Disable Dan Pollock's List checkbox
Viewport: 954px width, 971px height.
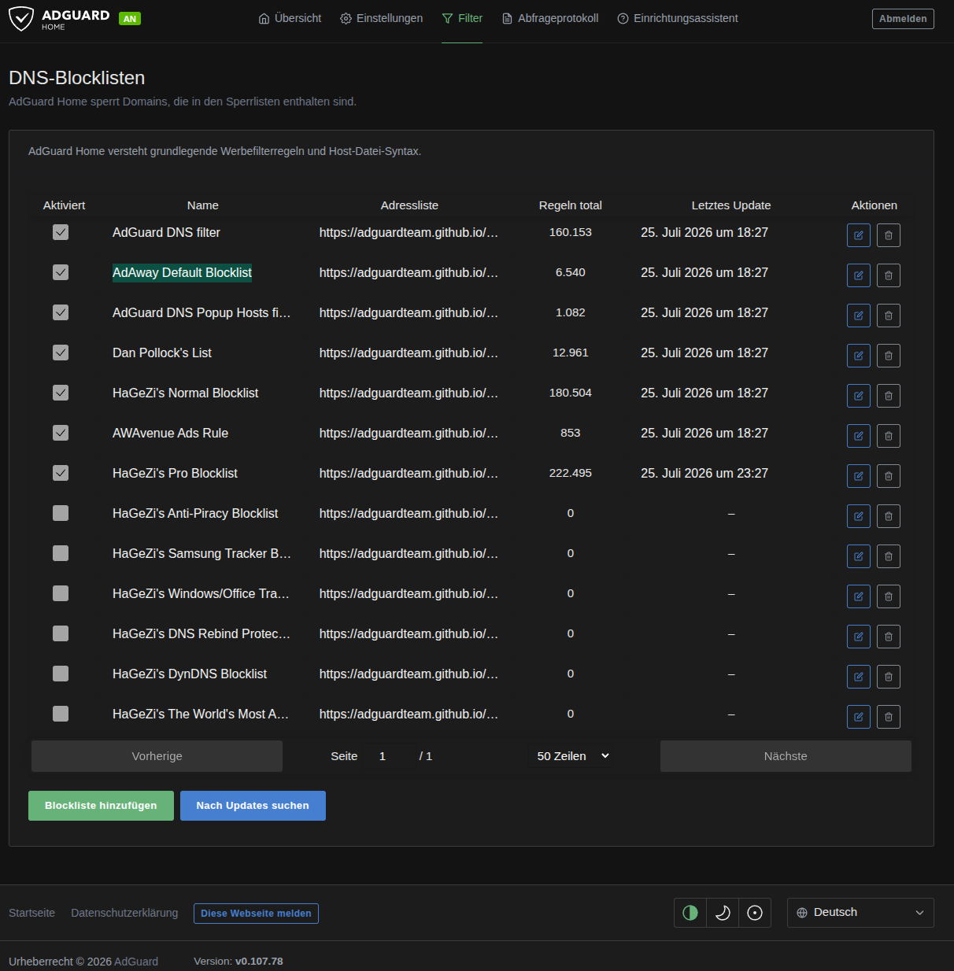pos(61,353)
